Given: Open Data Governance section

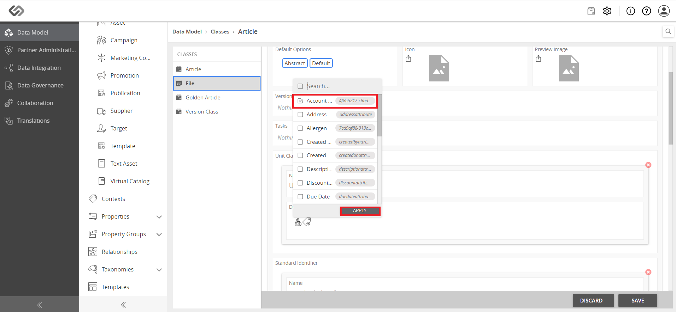Looking at the screenshot, I should pyautogui.click(x=40, y=85).
